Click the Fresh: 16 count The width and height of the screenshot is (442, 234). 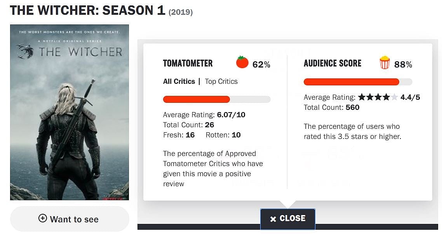click(179, 135)
